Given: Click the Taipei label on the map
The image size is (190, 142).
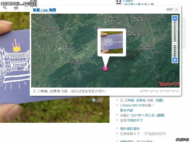Looking at the screenshot, I should pyautogui.click(x=112, y=18).
